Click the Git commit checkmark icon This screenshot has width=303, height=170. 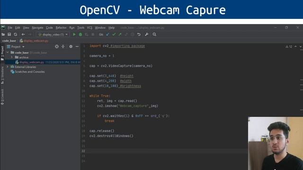pyautogui.click(x=114, y=34)
